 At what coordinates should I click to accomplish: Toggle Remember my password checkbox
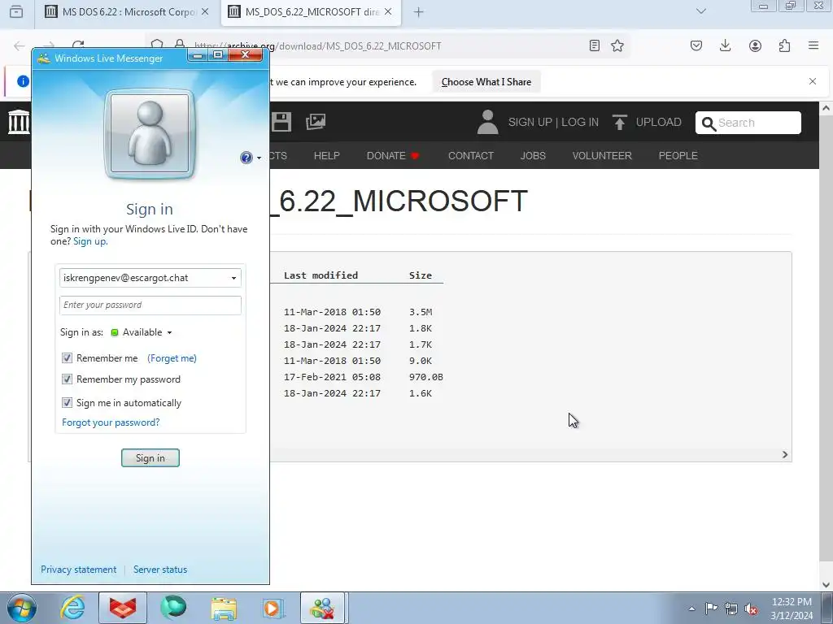(67, 379)
